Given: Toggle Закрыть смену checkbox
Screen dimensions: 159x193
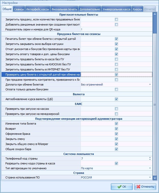Looking at the screenshot, I should click(116, 139).
